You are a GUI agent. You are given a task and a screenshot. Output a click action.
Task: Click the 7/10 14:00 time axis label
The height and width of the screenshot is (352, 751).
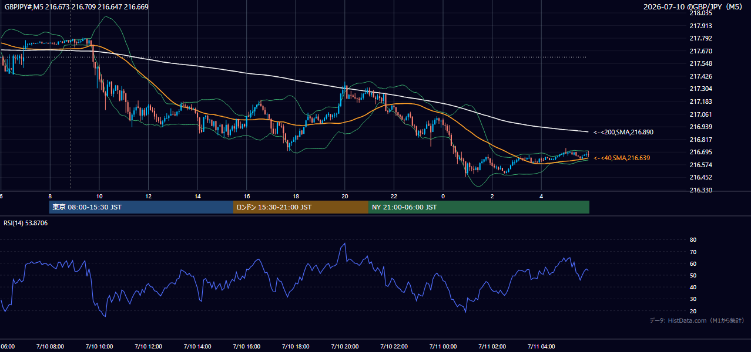pyautogui.click(x=197, y=346)
